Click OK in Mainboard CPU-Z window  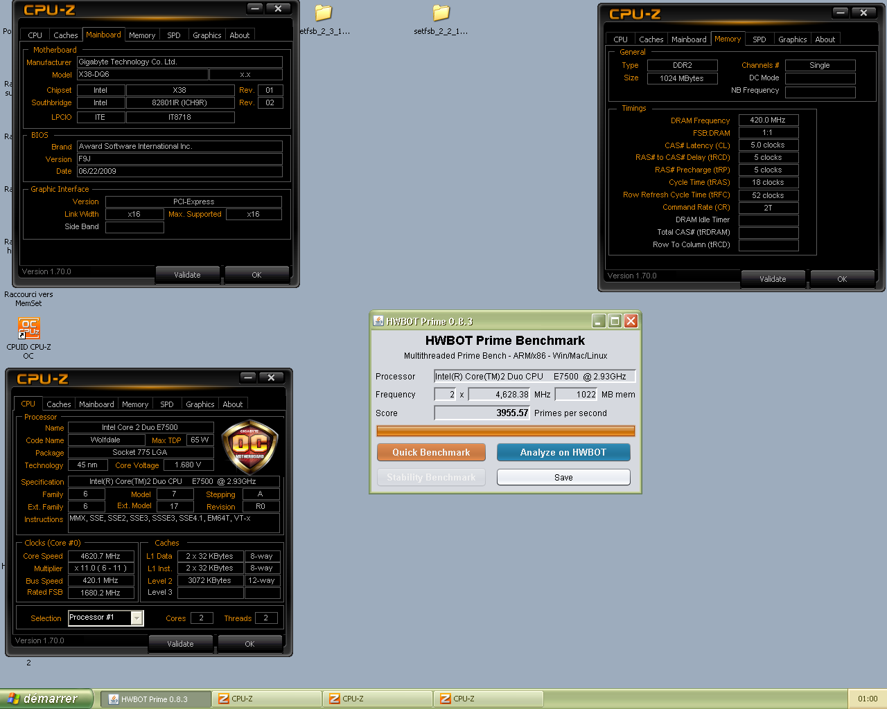(x=256, y=275)
